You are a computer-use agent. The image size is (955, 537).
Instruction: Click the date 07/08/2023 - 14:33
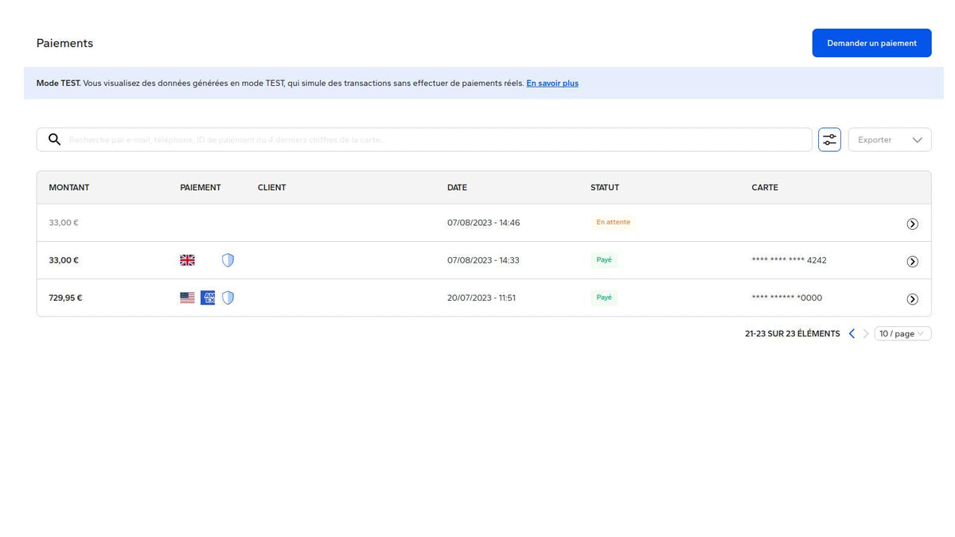(x=483, y=260)
